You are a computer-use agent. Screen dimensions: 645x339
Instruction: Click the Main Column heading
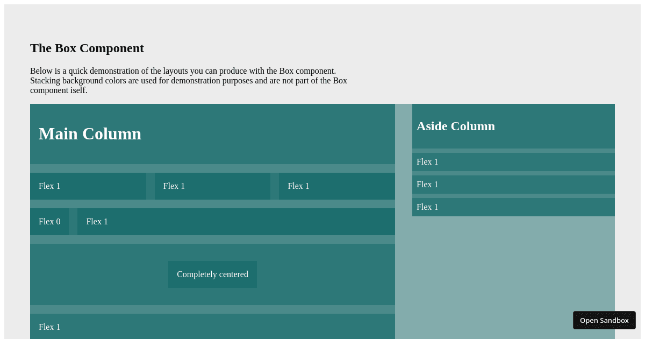[x=90, y=134]
